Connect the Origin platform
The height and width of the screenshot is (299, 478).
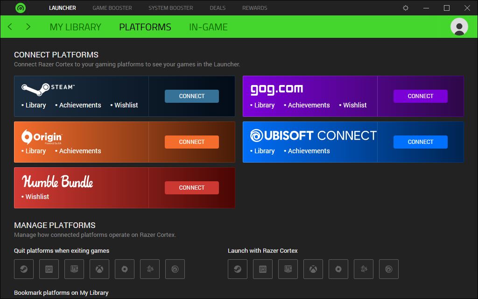click(x=192, y=142)
